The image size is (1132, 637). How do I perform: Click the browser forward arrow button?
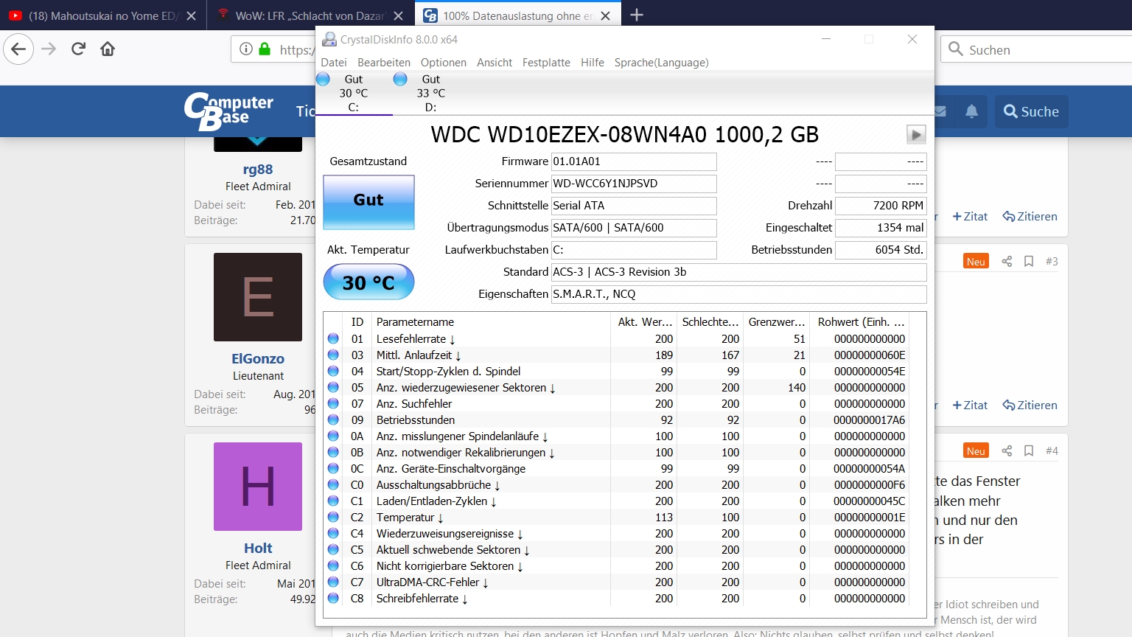(49, 49)
